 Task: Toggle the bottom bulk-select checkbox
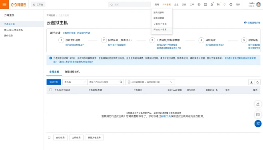point(49,138)
